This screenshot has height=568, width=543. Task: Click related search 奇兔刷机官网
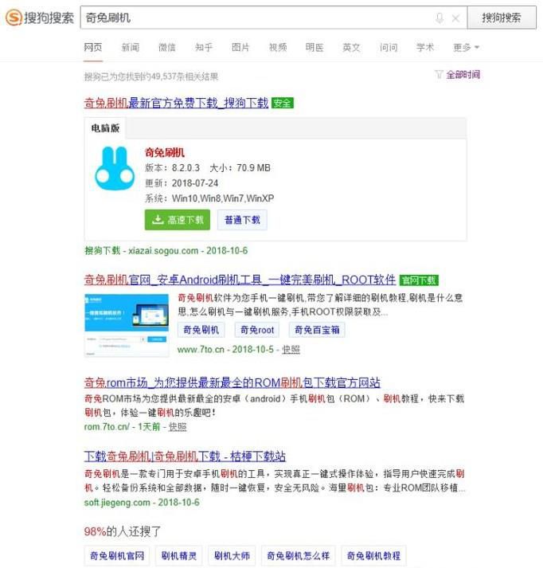point(117,556)
